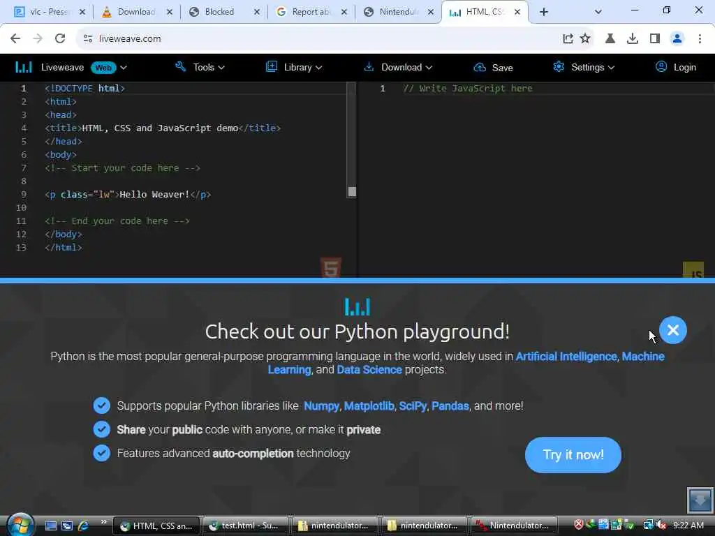Open the Numpy link
This screenshot has height=536, width=715.
pos(321,406)
